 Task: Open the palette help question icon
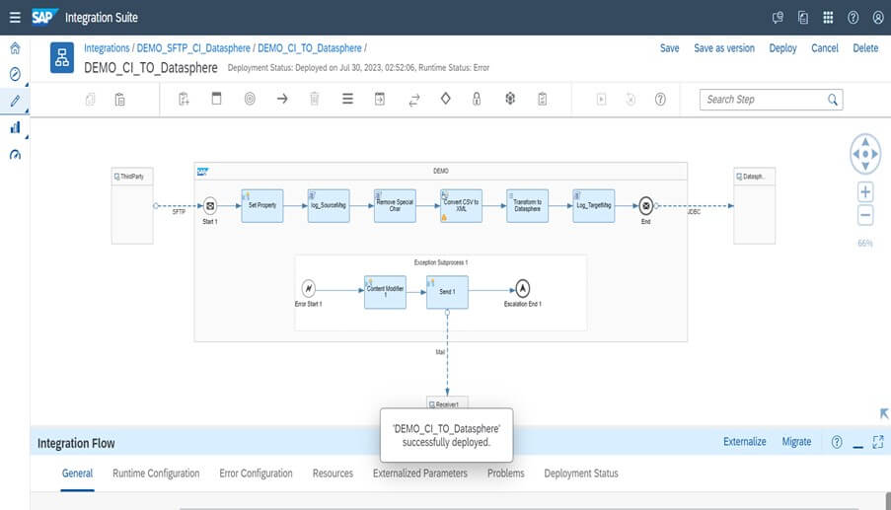(660, 100)
